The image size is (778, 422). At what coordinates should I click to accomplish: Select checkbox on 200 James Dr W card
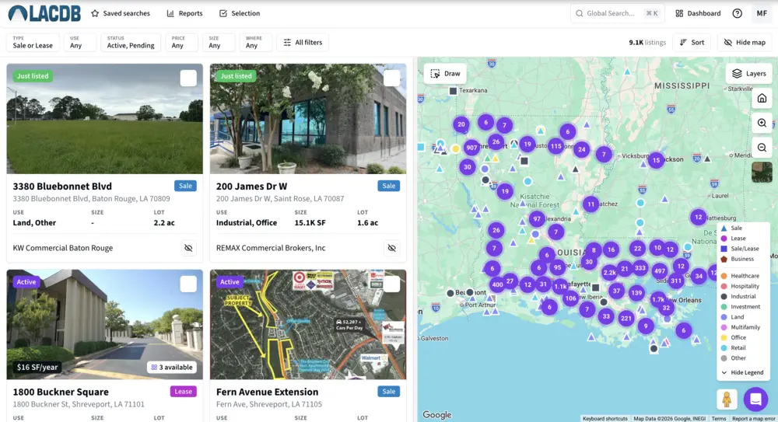click(x=391, y=78)
